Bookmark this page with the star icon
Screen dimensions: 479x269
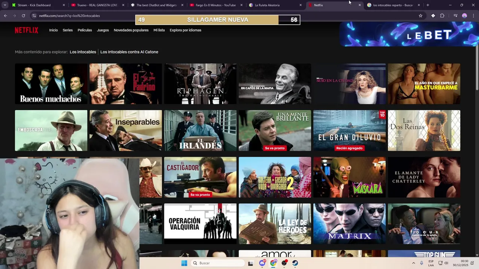coord(421,16)
